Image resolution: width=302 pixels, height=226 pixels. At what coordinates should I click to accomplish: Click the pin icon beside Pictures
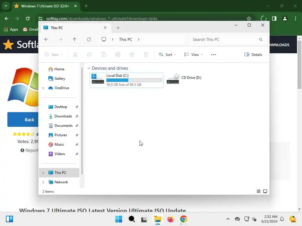click(x=77, y=135)
